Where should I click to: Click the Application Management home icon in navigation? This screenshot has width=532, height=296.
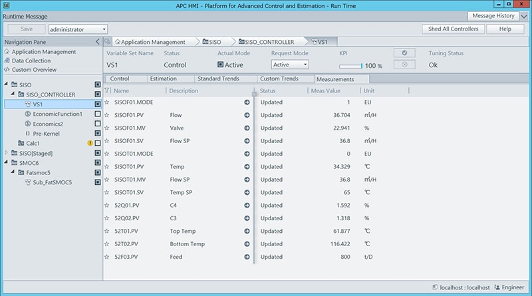pyautogui.click(x=7, y=52)
